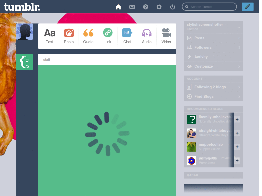Click the loading staff post image

coord(107,131)
